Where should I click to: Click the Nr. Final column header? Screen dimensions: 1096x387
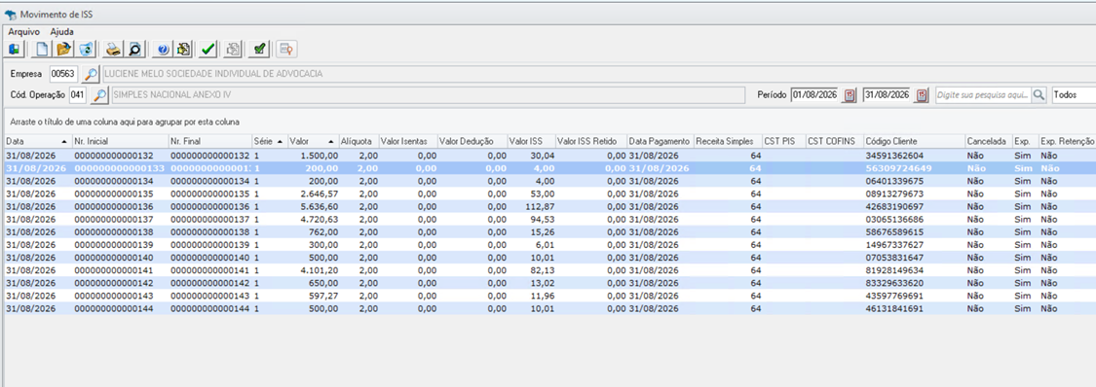coord(209,141)
